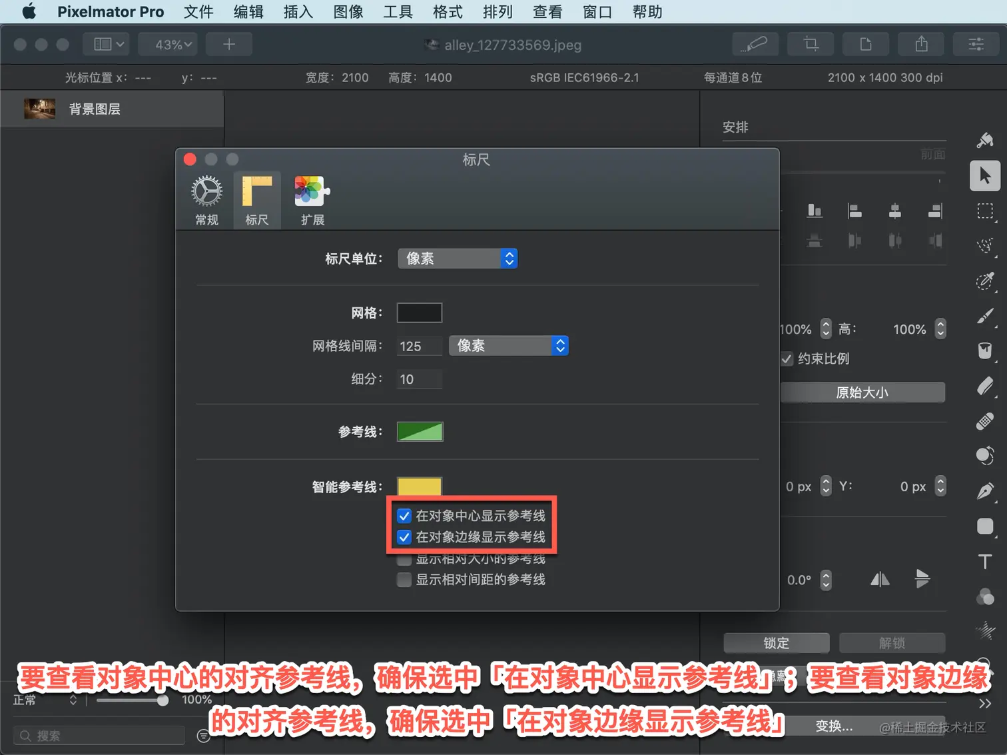
Task: Select the Color Fill bucket tool
Action: pyautogui.click(x=985, y=351)
